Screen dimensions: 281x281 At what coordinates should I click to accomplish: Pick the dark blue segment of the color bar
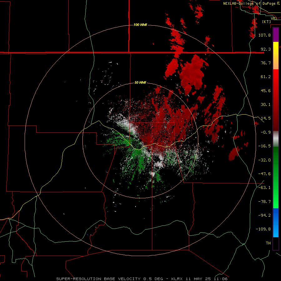click(276, 215)
